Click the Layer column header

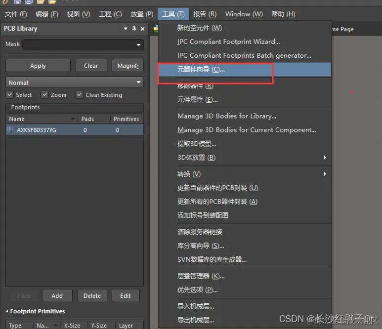[x=128, y=326]
